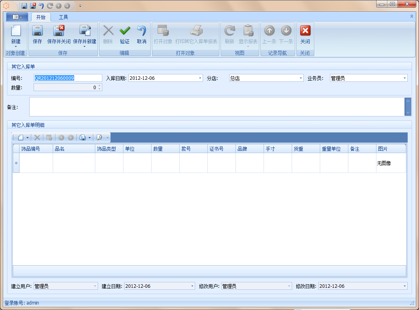
Task: Click the 删除 (Delete) ribbon icon
Action: click(108, 31)
